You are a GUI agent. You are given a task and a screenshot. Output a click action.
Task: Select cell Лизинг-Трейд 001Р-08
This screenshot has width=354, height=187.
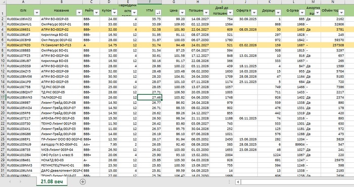click(x=61, y=103)
